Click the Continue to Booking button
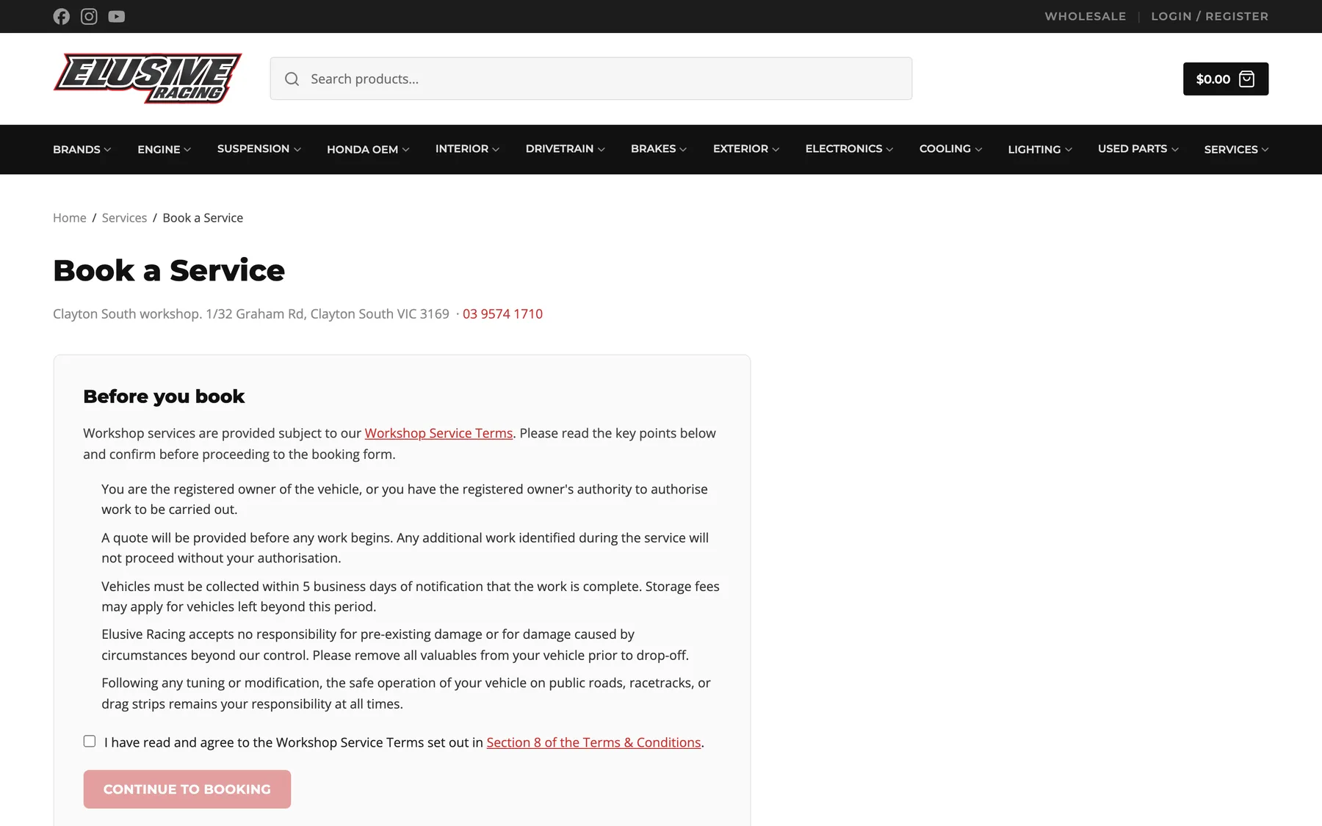 187,789
